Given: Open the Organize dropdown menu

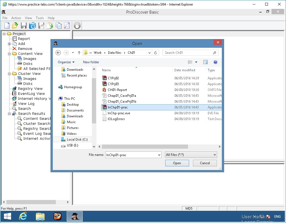Looking at the screenshot, I should 66,62.
